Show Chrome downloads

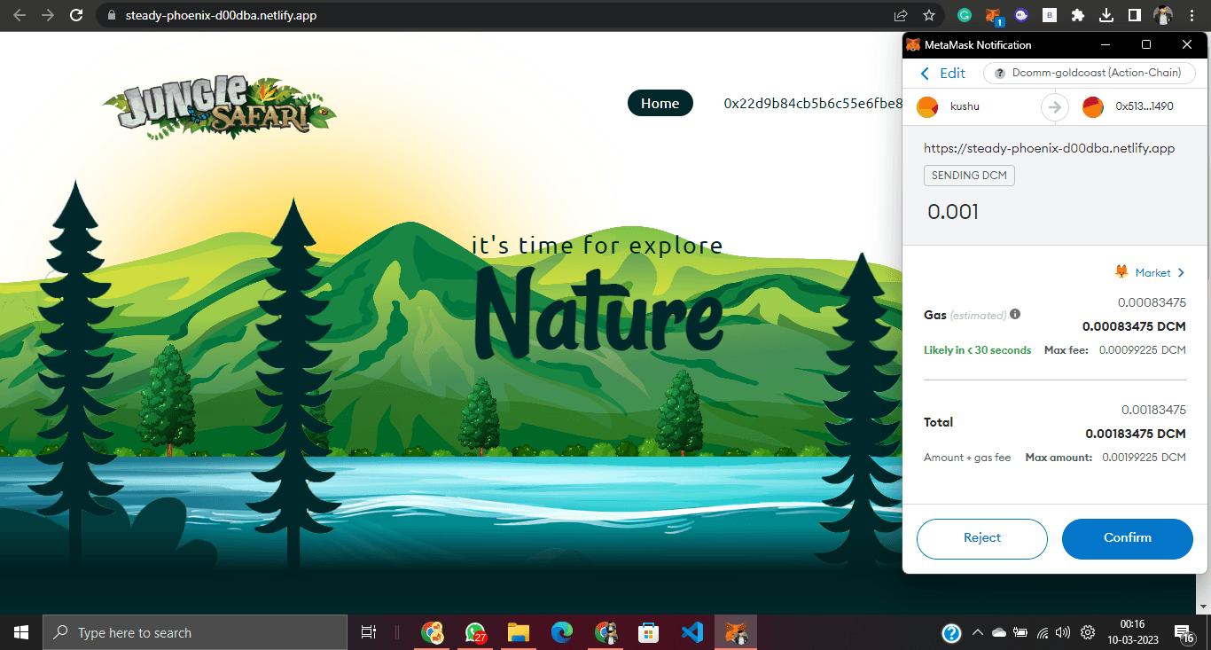pyautogui.click(x=1106, y=15)
